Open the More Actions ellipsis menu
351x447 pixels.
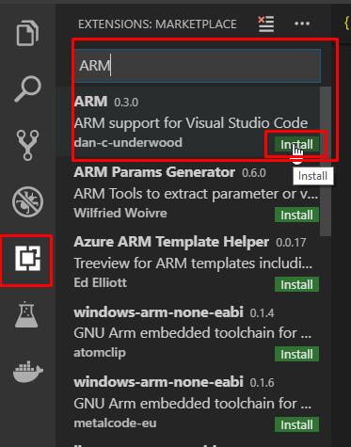click(x=302, y=24)
